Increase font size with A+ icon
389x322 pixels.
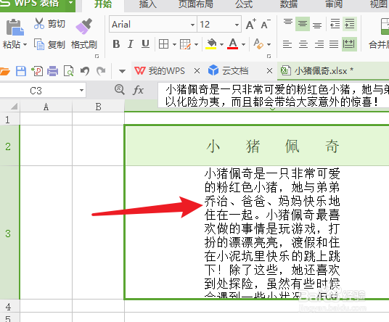coord(251,24)
